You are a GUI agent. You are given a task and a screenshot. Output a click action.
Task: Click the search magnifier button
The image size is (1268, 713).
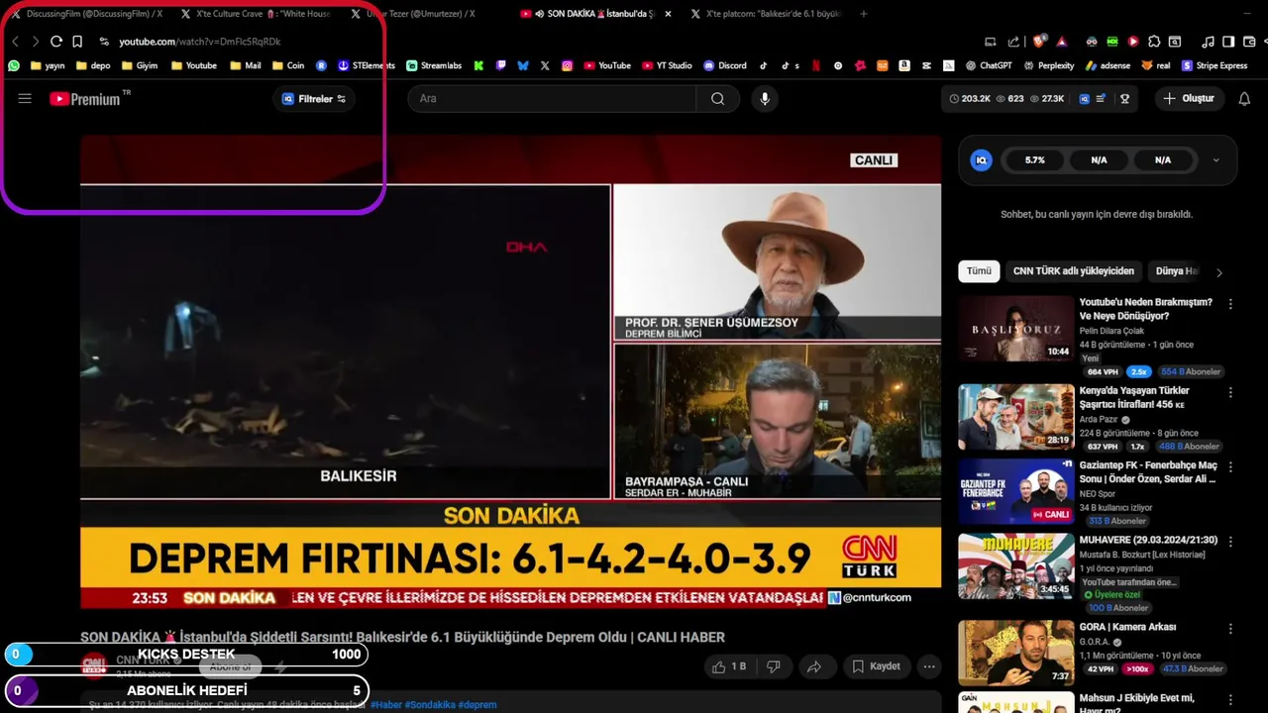coord(717,99)
